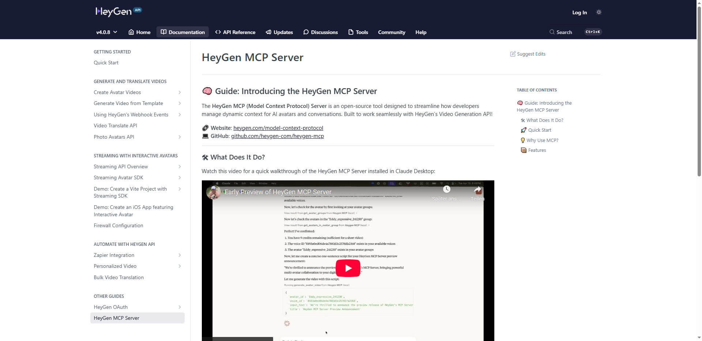Open the v4.0.8 version dropdown
Screen dimensions: 702x341
106,32
